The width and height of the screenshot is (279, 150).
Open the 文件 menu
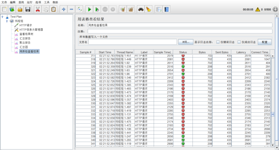4,2
